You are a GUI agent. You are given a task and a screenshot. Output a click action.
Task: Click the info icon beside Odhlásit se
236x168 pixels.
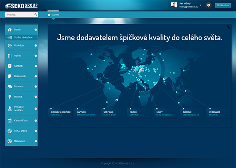coord(208,5)
